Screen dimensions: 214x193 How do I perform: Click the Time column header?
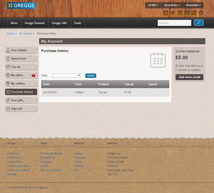pyautogui.click(x=78, y=84)
